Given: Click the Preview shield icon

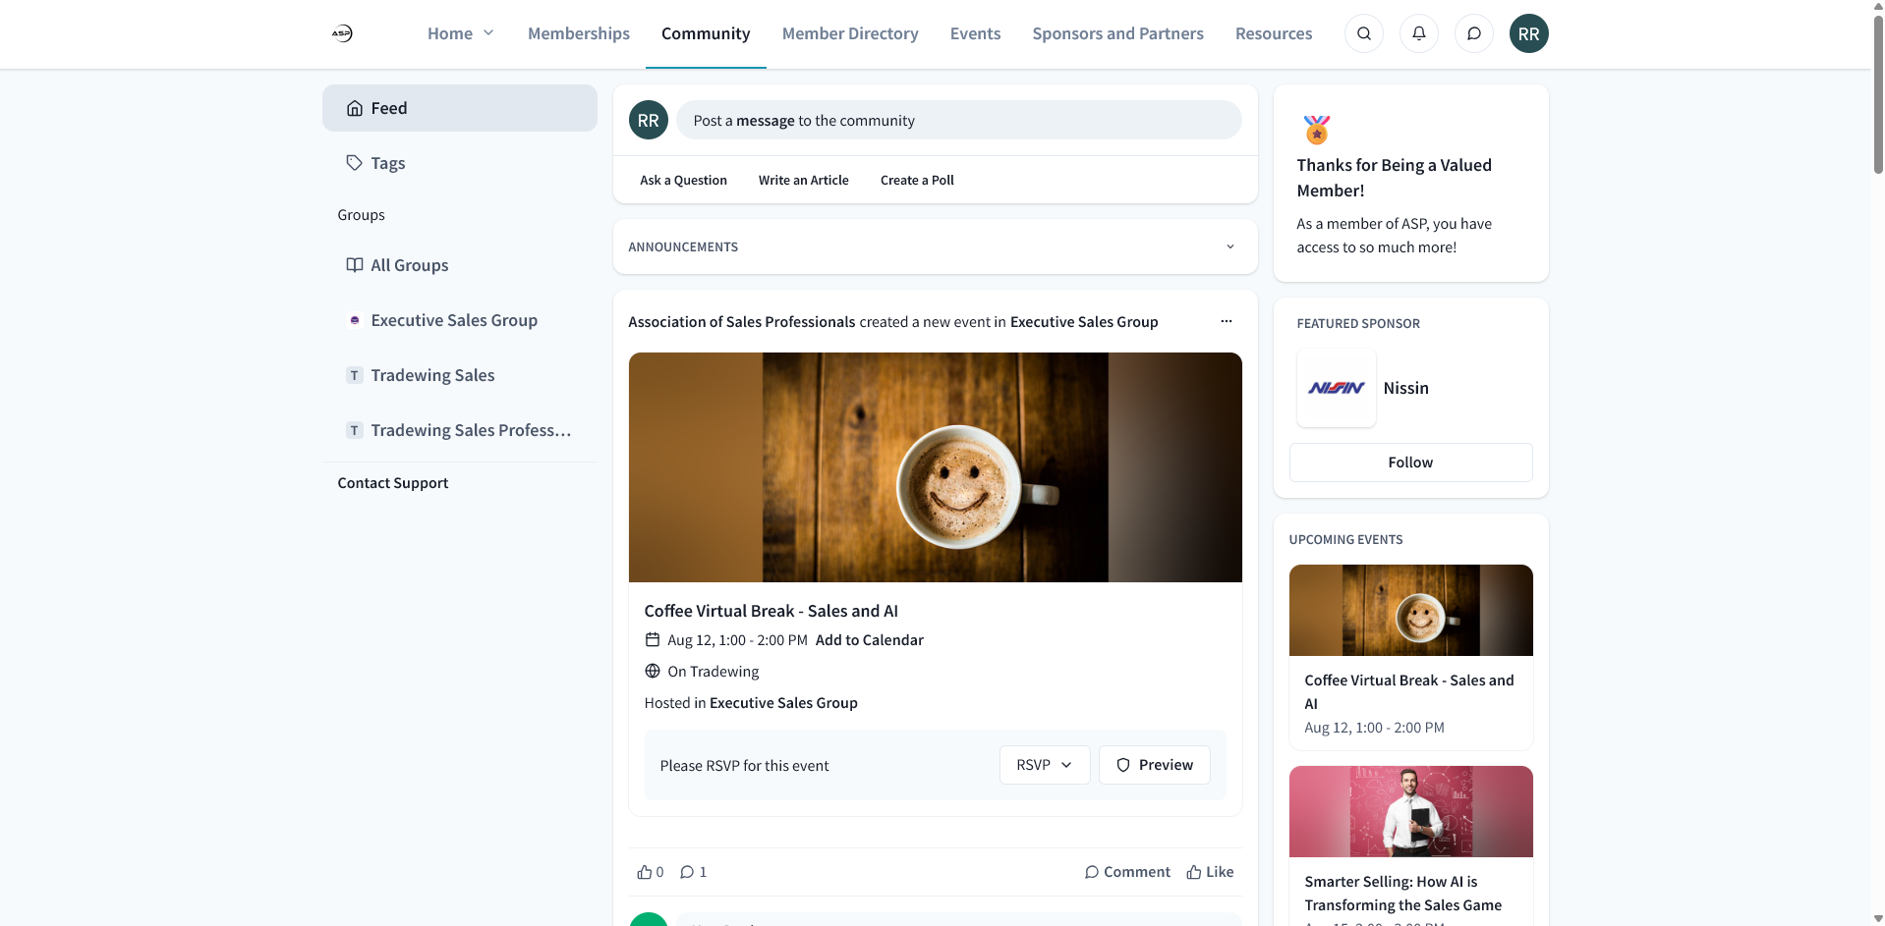Looking at the screenshot, I should 1122,765.
